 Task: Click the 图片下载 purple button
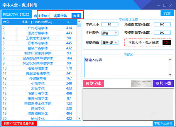[x=163, y=83]
